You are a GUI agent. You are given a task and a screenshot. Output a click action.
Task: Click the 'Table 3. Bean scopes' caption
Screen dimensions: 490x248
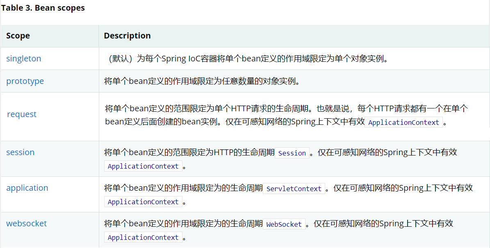[x=43, y=8]
